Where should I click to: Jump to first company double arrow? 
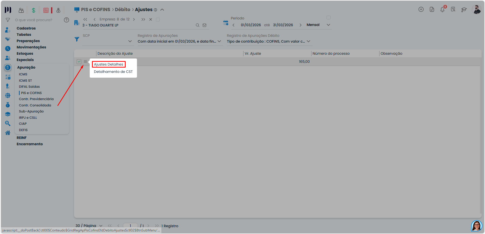click(x=85, y=19)
